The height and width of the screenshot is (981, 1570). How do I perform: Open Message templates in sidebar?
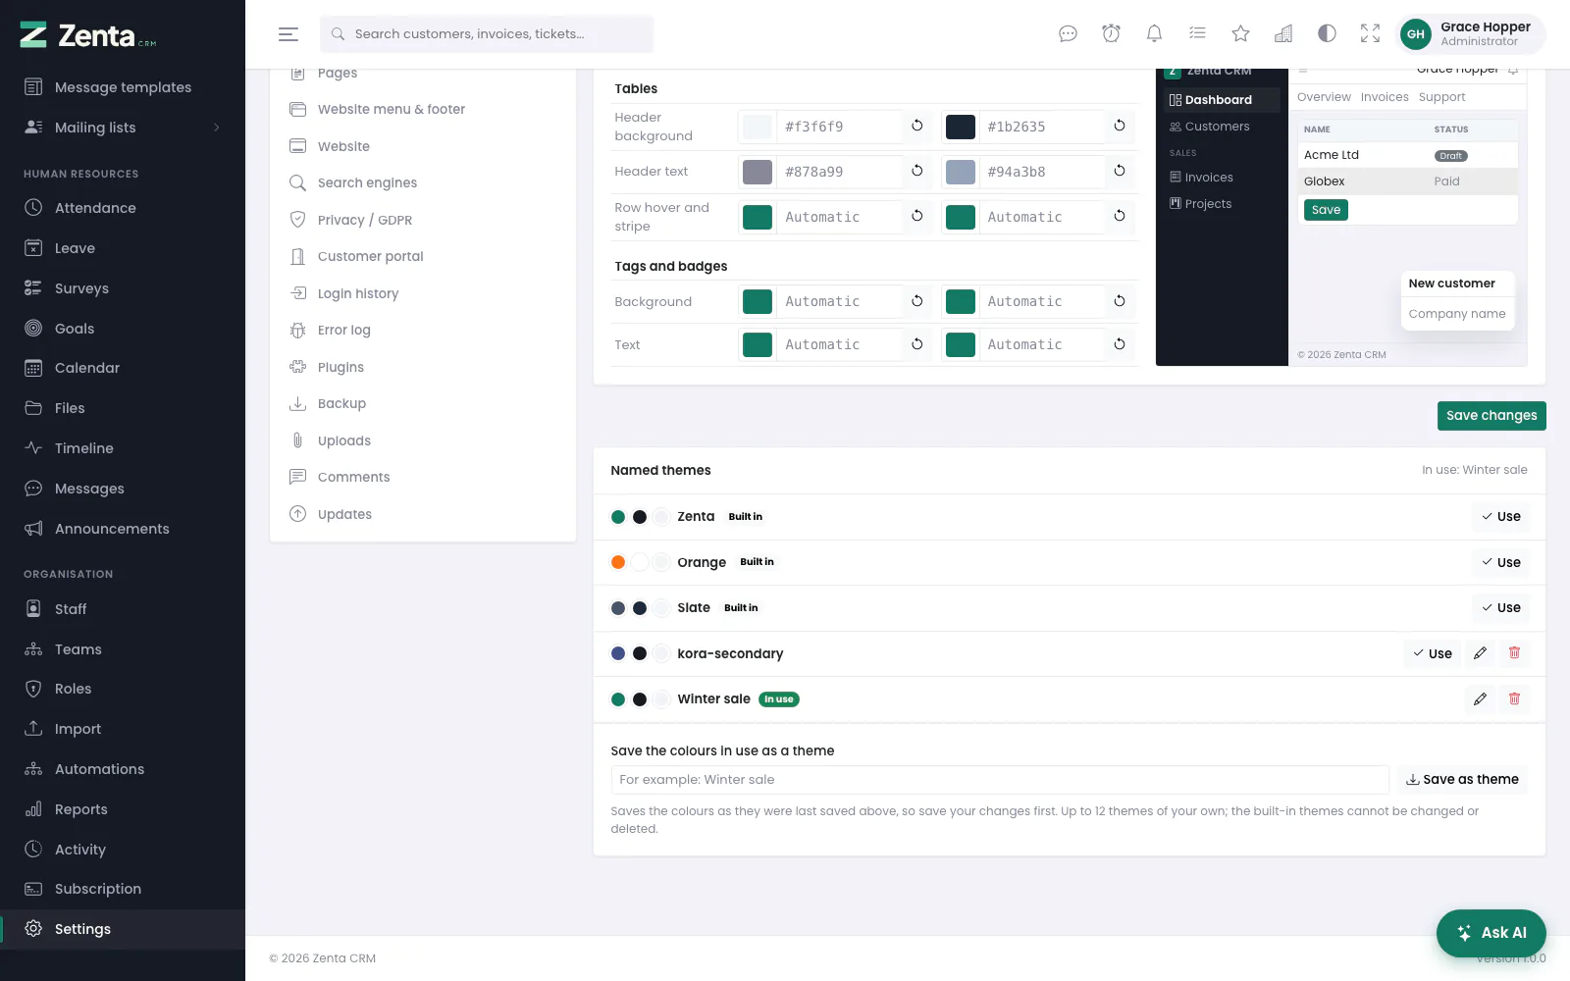point(123,87)
